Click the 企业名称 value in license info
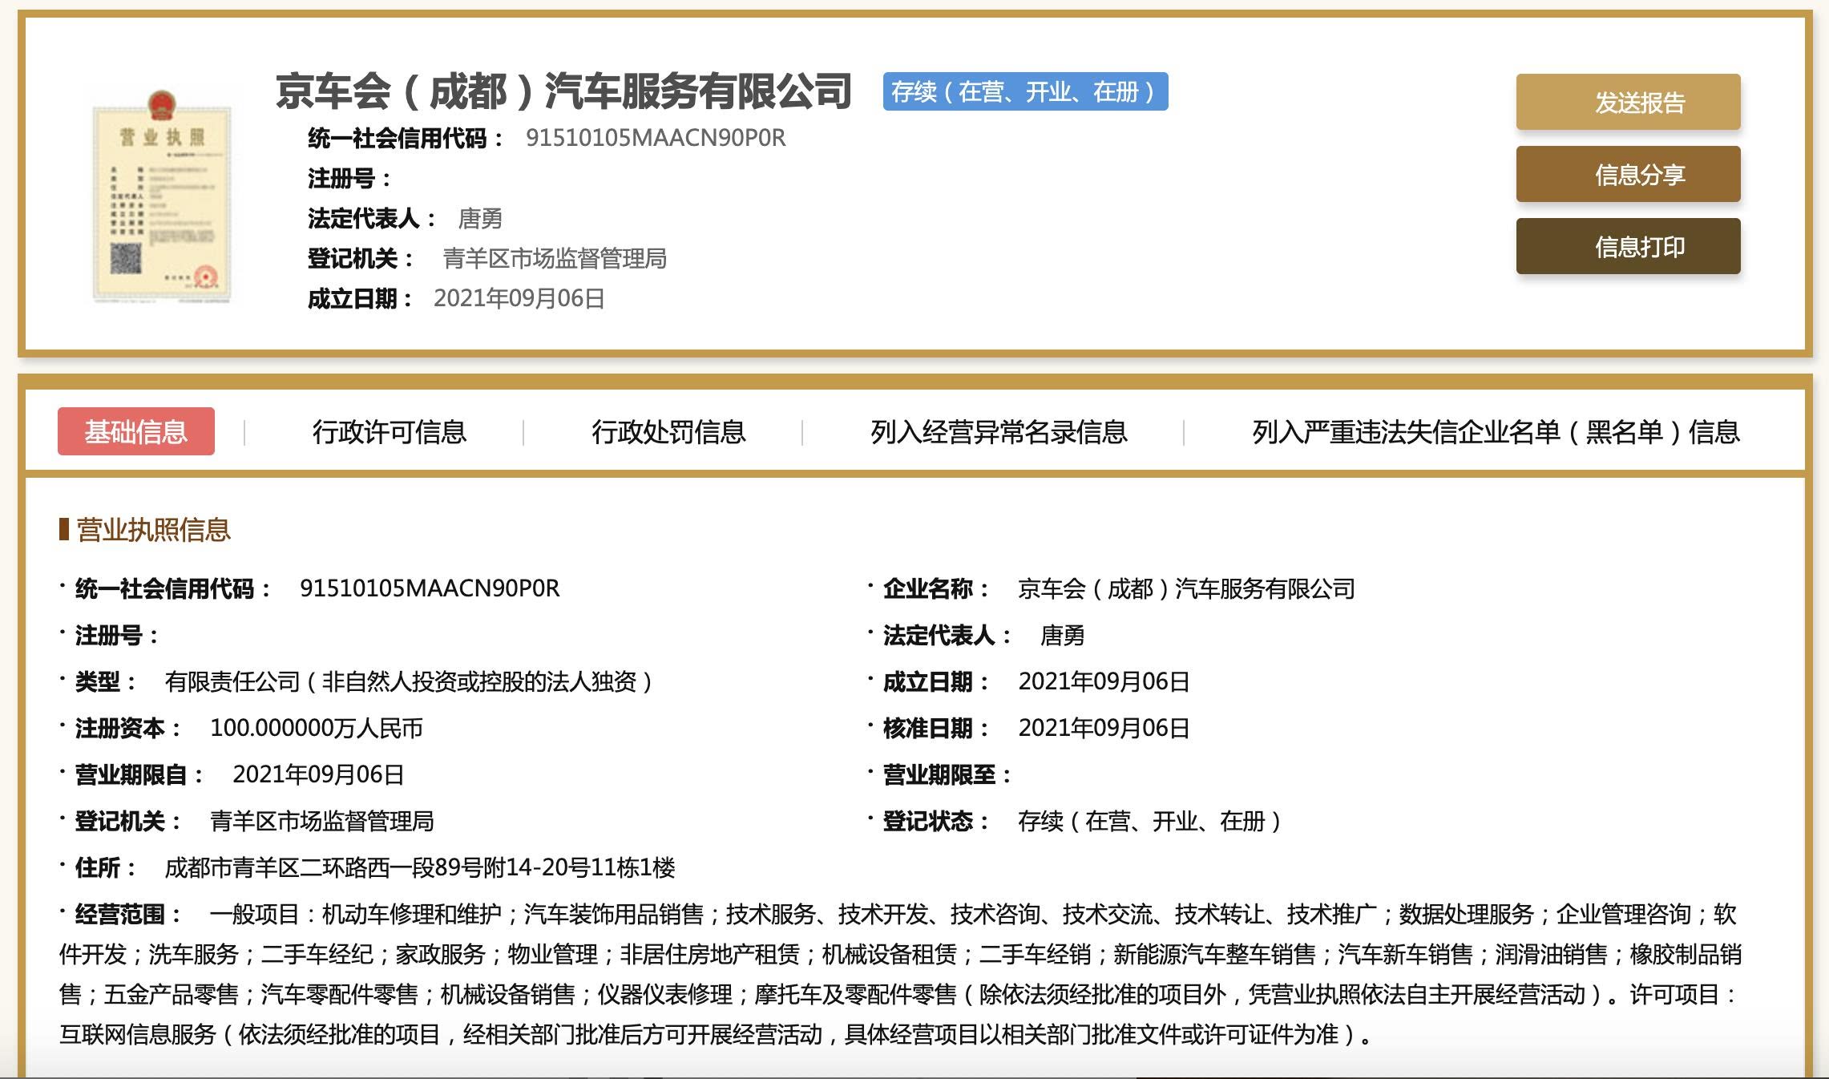The height and width of the screenshot is (1079, 1829). pyautogui.click(x=1186, y=588)
